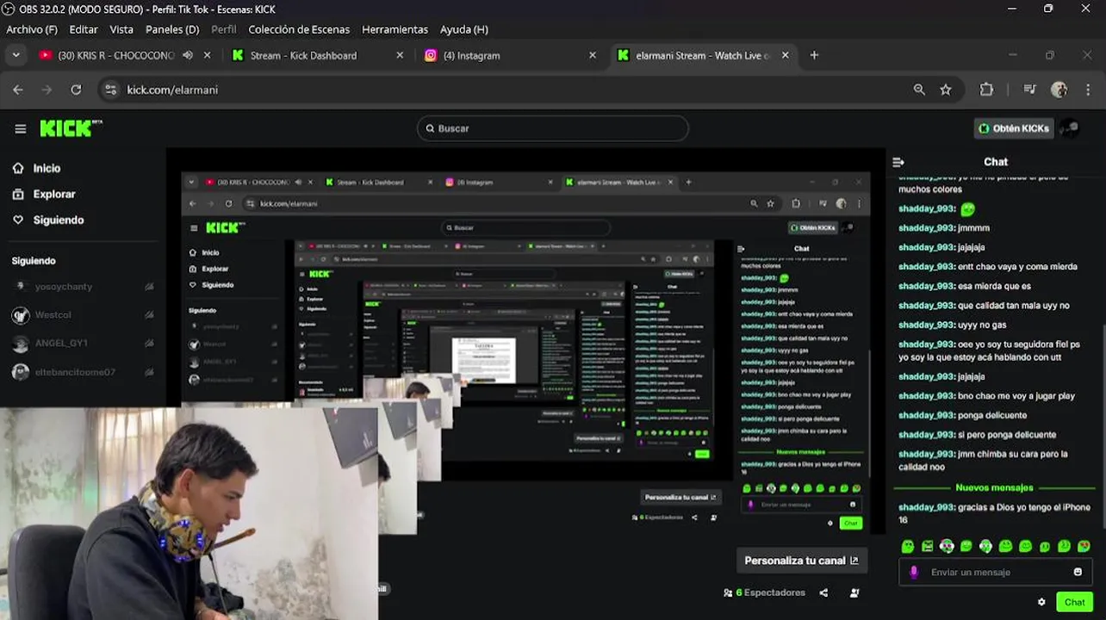Open the Kick user avatar menu
This screenshot has width=1106, height=620.
[x=1070, y=128]
